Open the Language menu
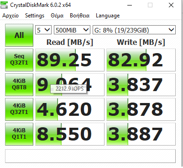The height and width of the screenshot is (168, 183). (108, 16)
